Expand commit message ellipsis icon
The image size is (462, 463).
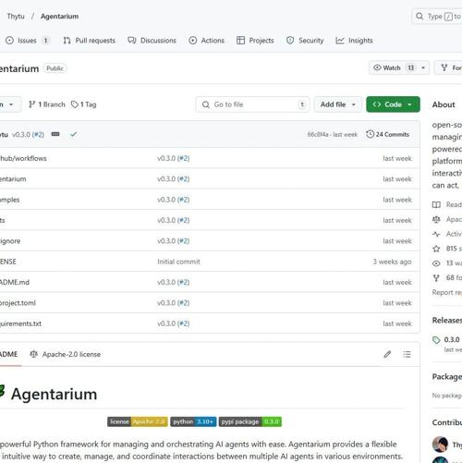point(55,134)
